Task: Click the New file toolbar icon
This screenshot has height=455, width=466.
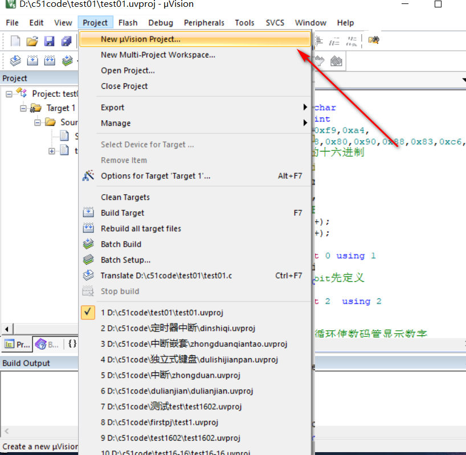Action: click(x=15, y=40)
